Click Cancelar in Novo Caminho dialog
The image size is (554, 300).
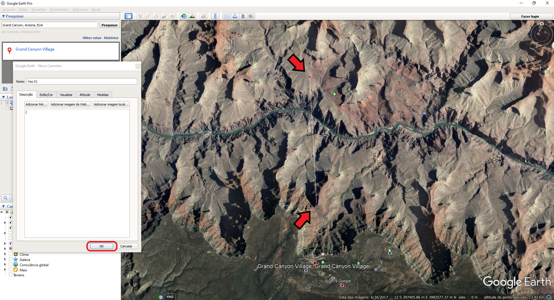[x=126, y=246]
